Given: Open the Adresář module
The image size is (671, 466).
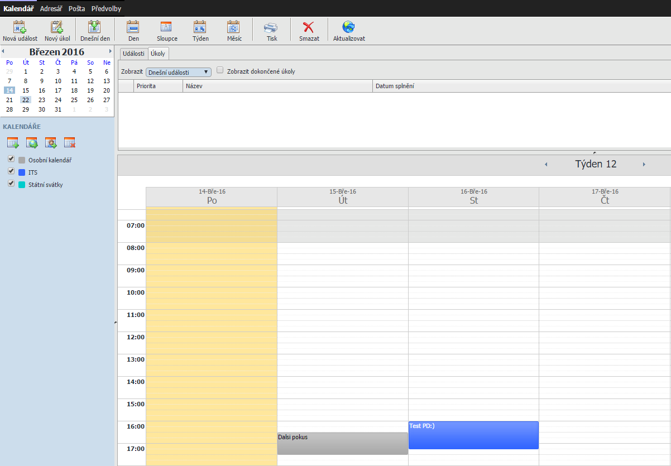Looking at the screenshot, I should click(x=52, y=8).
